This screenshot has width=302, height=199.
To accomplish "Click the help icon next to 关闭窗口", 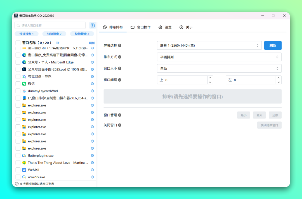I will point(120,125).
